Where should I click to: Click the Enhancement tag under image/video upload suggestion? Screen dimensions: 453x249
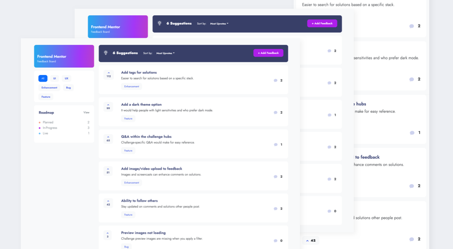(x=131, y=183)
